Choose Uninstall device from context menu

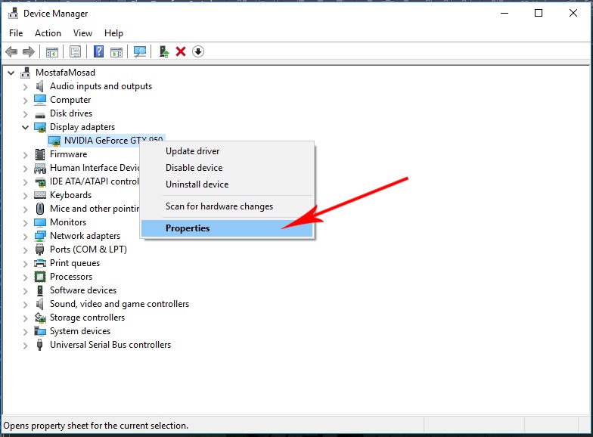coord(227,184)
